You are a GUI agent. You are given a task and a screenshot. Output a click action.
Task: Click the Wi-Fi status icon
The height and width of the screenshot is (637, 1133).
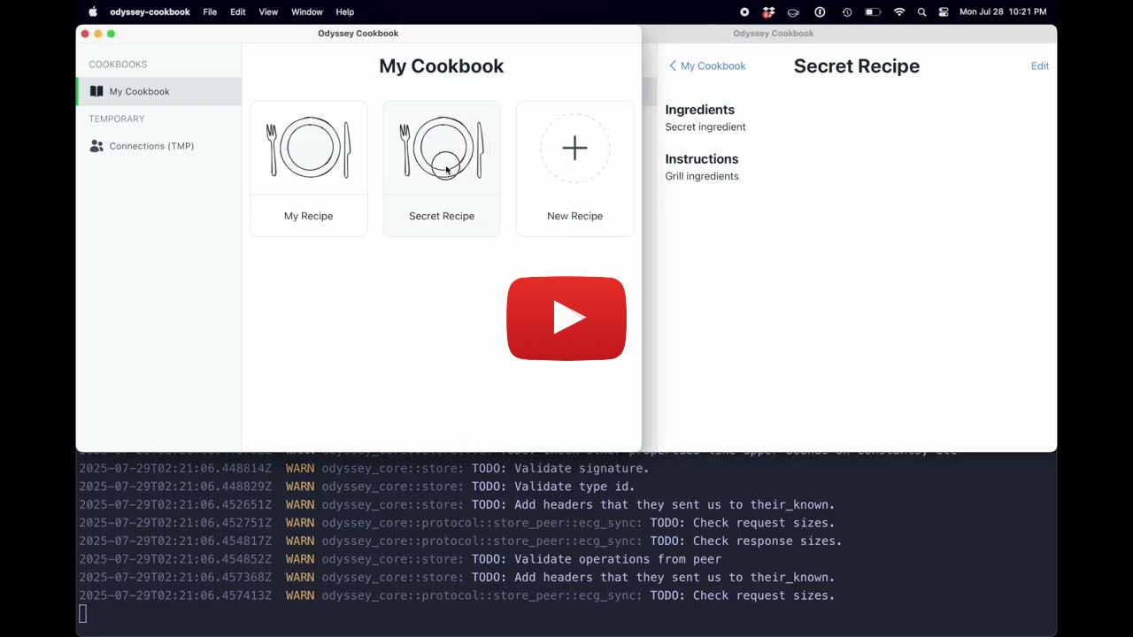point(899,12)
